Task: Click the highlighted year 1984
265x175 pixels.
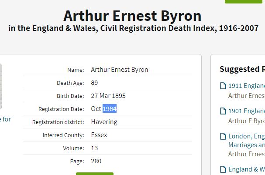Action: pyautogui.click(x=110, y=109)
